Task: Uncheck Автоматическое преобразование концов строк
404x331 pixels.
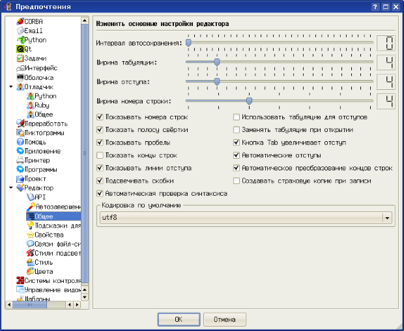Action: pos(237,168)
